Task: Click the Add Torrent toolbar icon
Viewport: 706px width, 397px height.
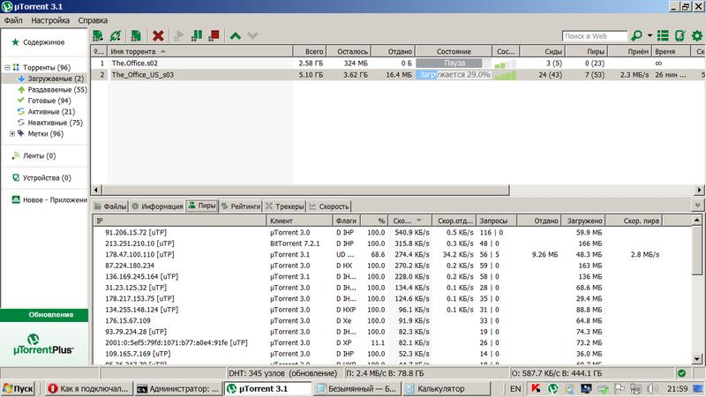Action: pos(98,35)
